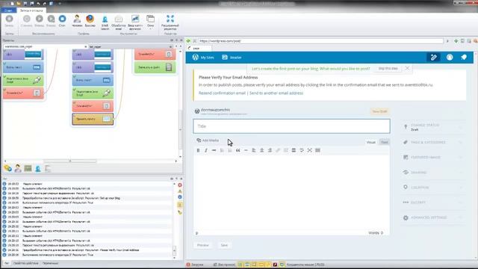Image resolution: width=478 pixels, height=269 pixels.
Task: Switch the editor to Visual mode
Action: point(371,142)
